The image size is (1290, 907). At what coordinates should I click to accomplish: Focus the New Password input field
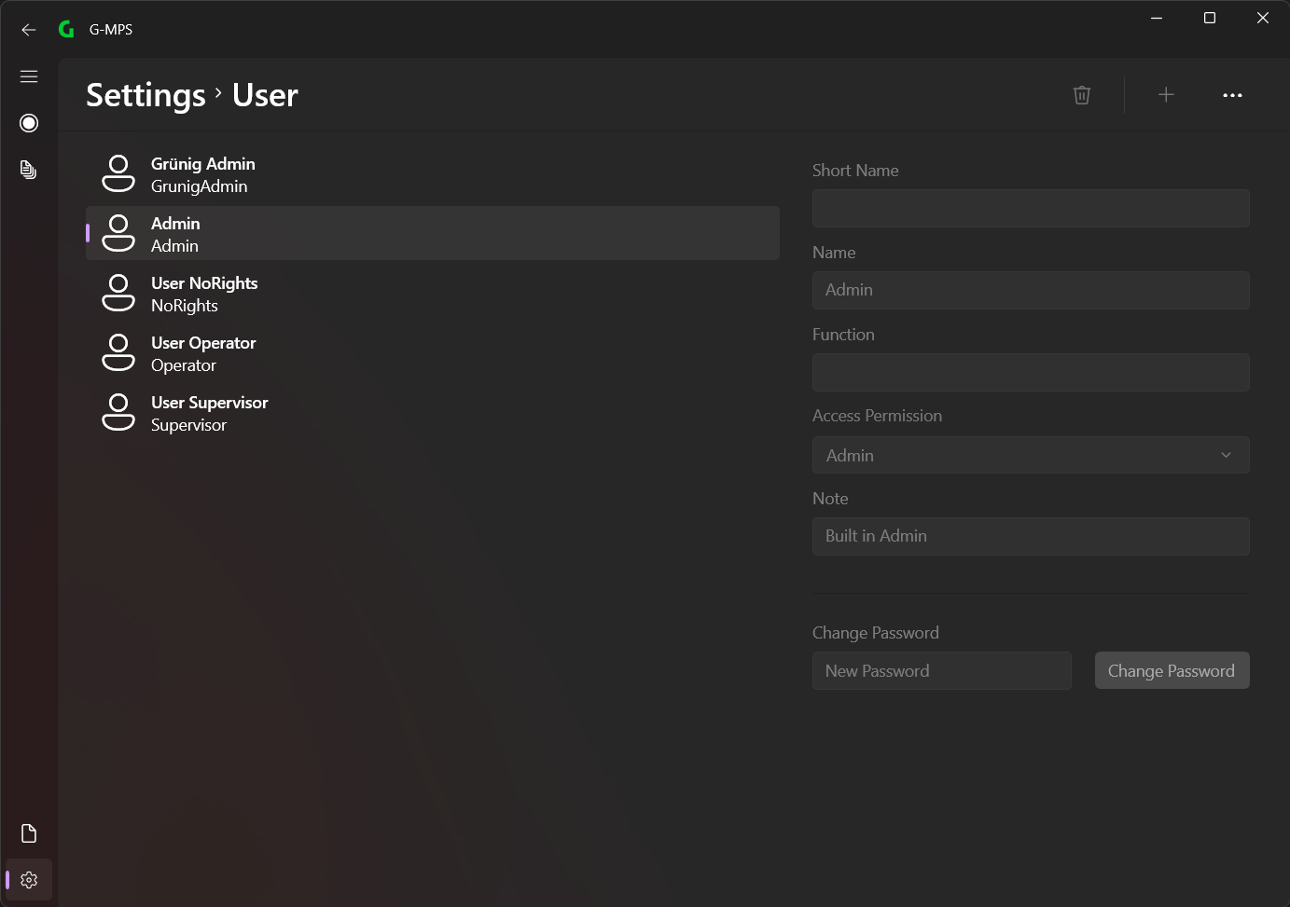click(941, 670)
